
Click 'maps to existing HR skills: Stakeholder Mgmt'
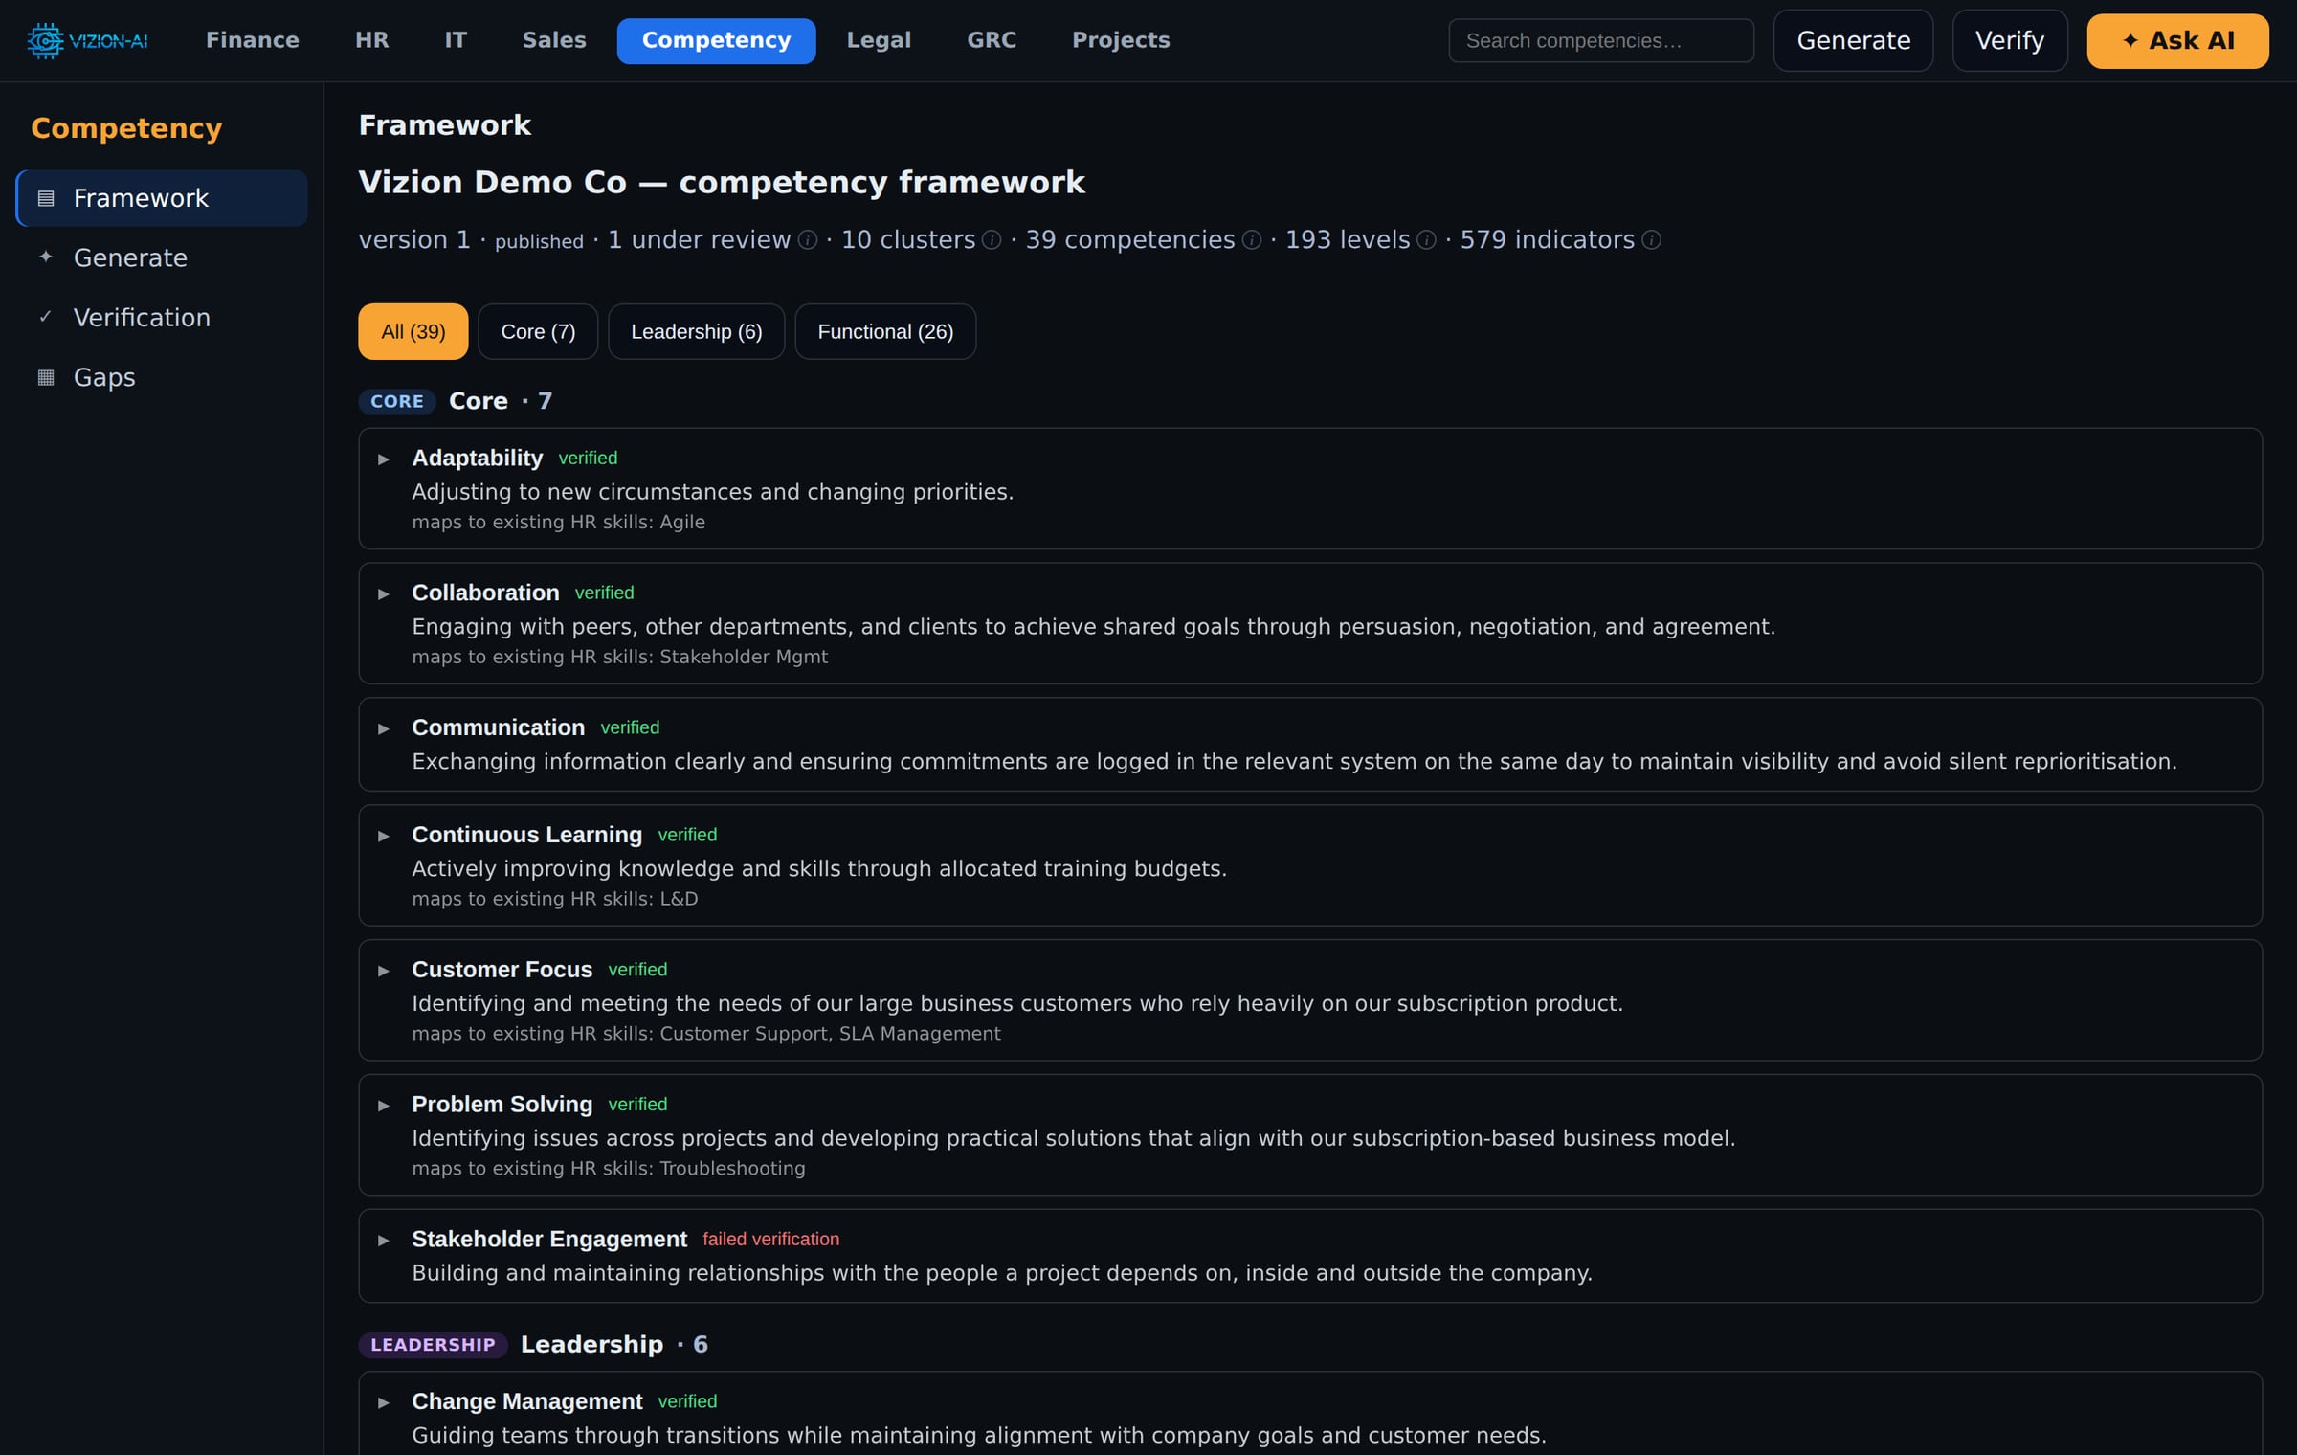(x=619, y=657)
